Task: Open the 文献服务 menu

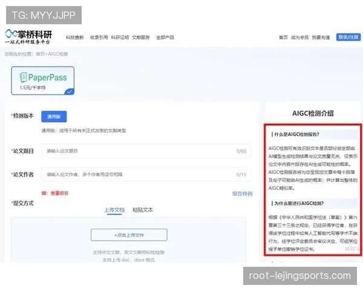Action: pyautogui.click(x=141, y=38)
